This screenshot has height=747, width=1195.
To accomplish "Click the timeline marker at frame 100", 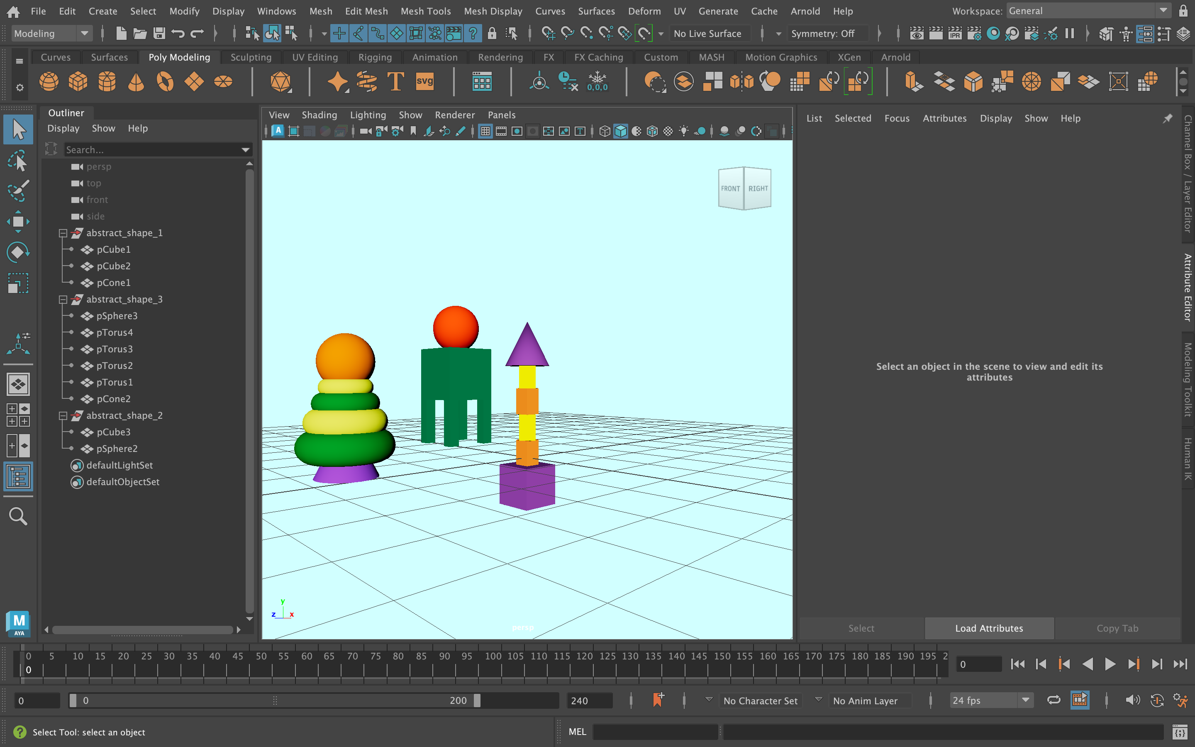I will 493,656.
